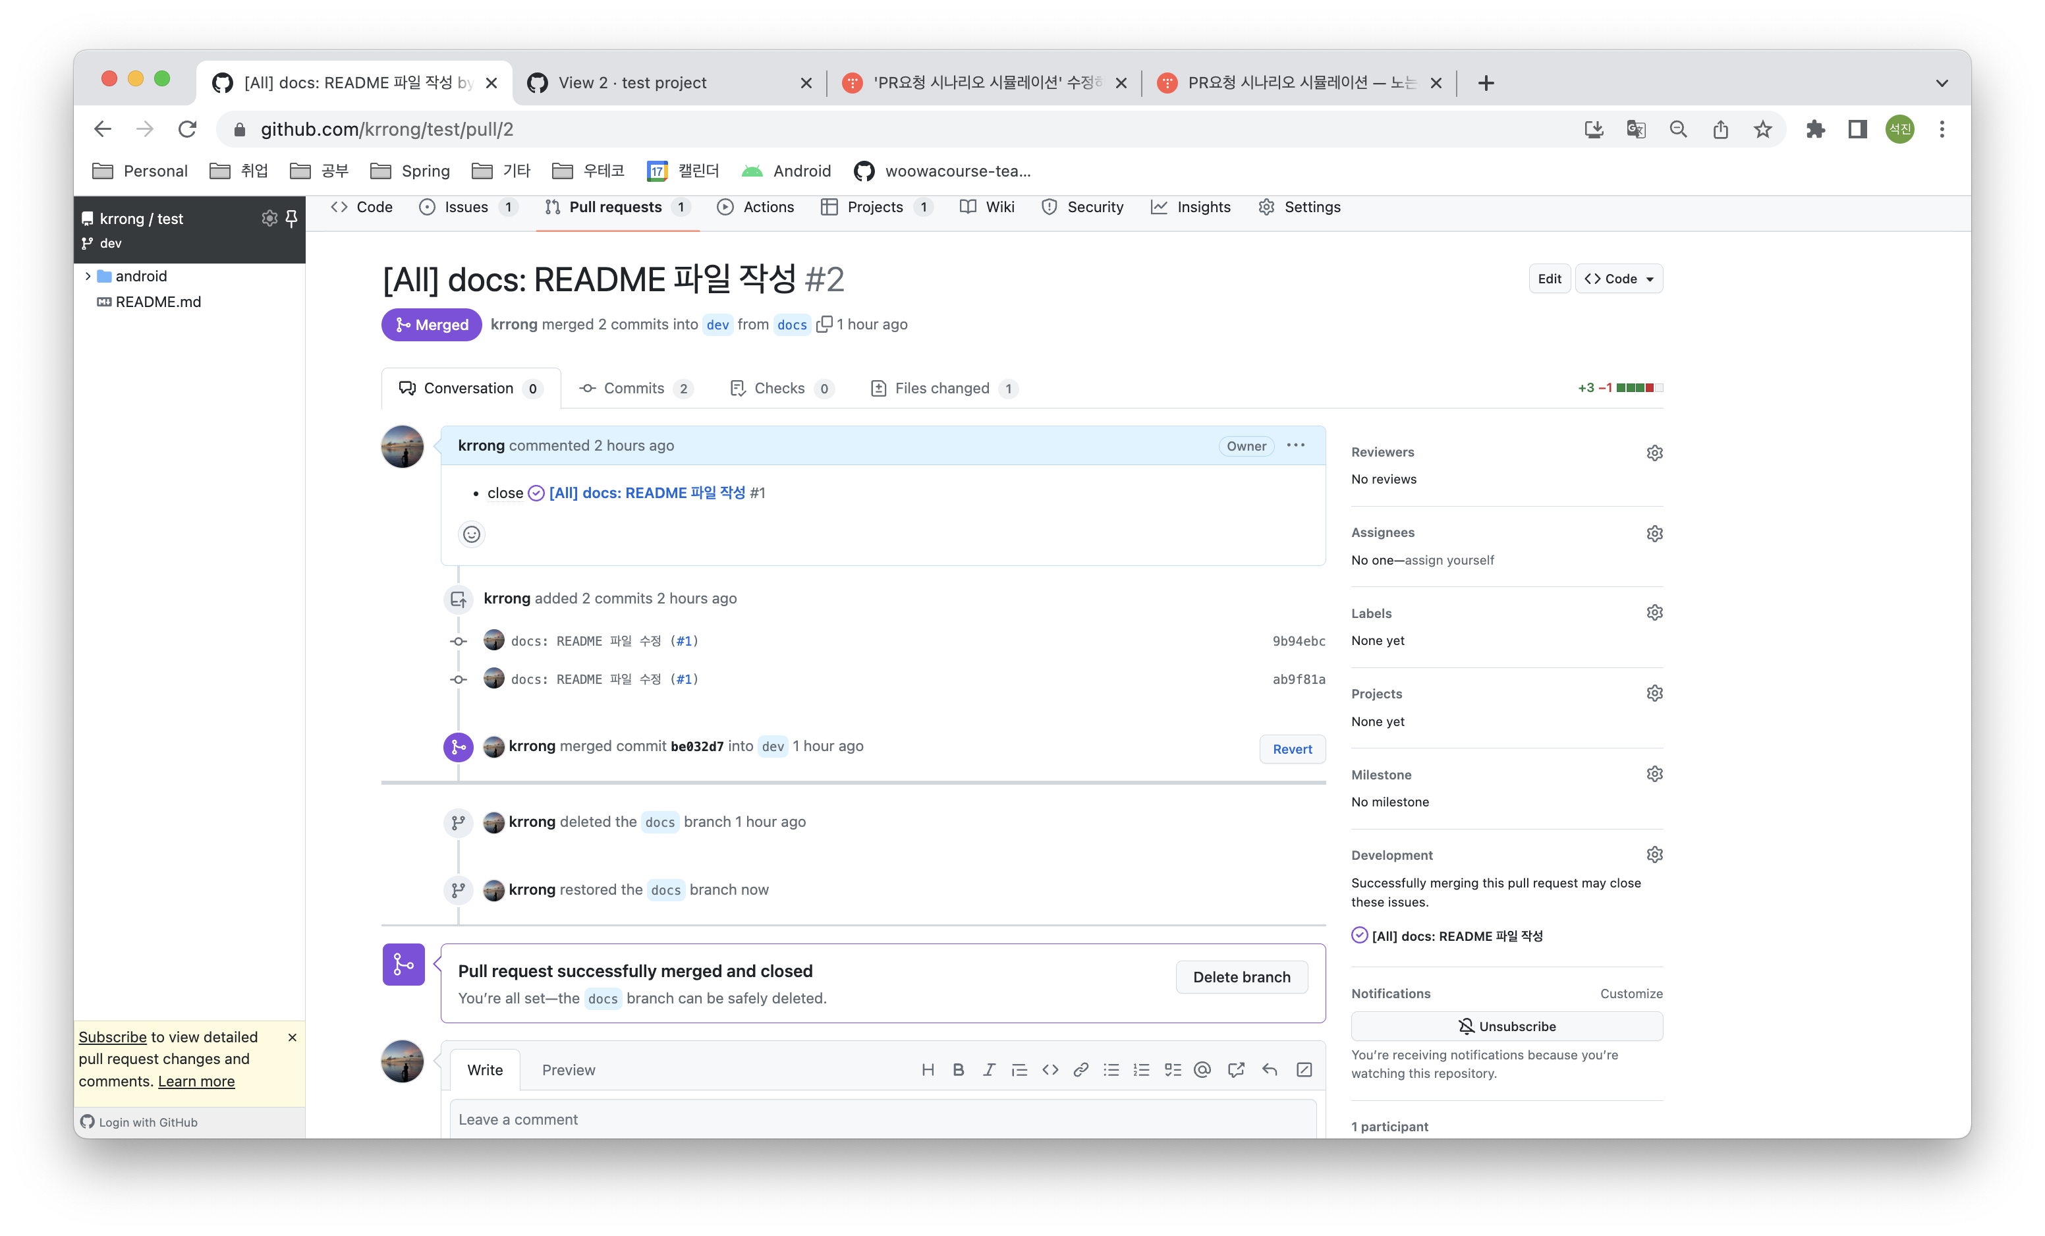Open Projects settings gear in sidebar
The width and height of the screenshot is (2045, 1236).
1654,693
